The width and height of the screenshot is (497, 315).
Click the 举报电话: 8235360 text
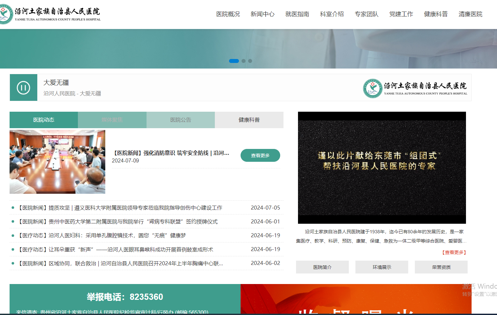(x=125, y=297)
